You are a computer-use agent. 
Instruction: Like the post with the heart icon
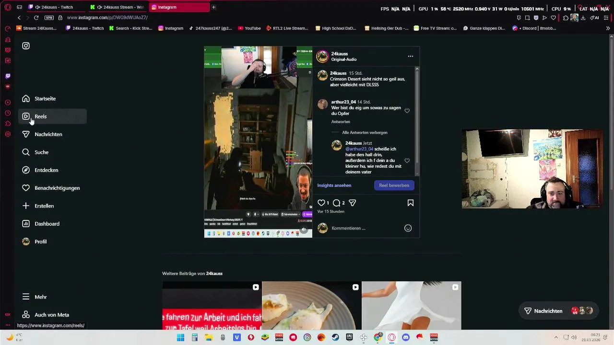click(x=321, y=203)
